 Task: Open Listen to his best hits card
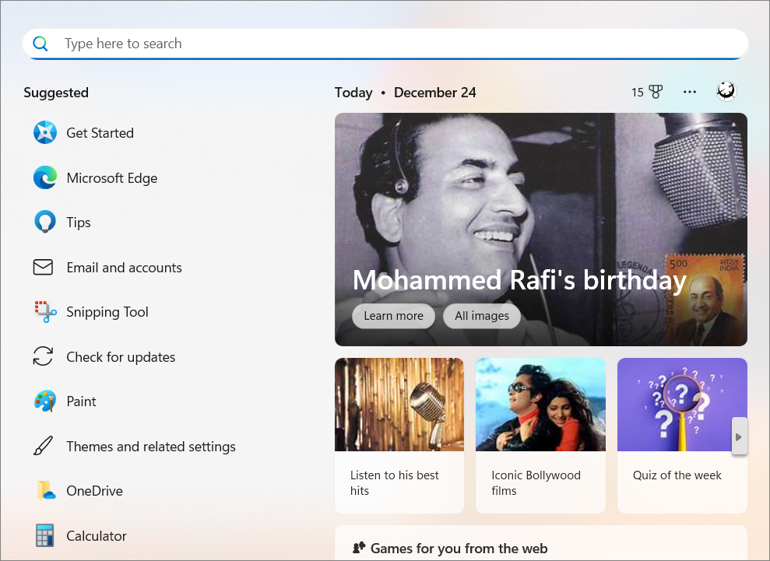pos(399,435)
